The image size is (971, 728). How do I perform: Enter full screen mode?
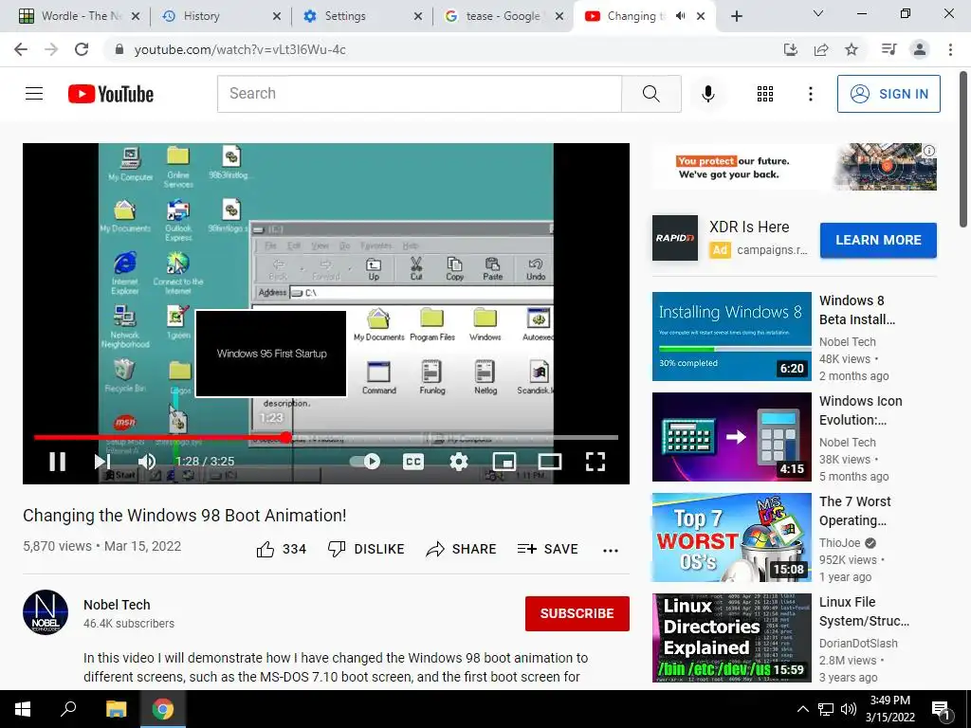coord(595,462)
